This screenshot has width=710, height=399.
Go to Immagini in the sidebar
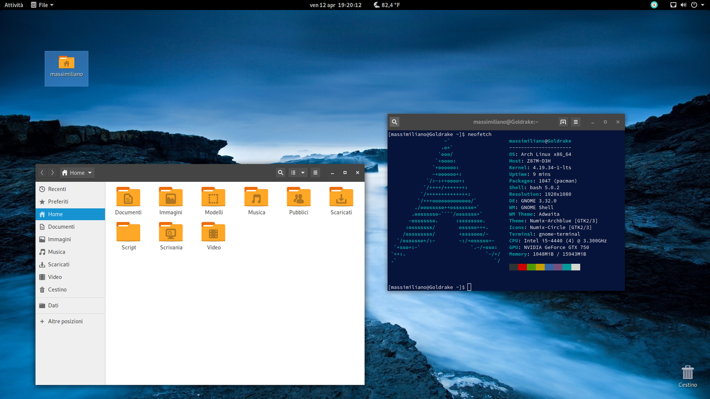tap(70, 239)
